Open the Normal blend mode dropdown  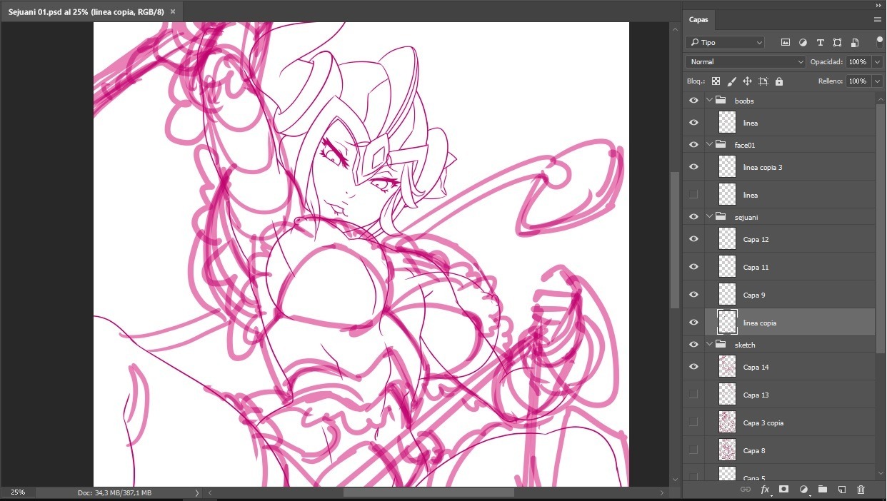[745, 62]
